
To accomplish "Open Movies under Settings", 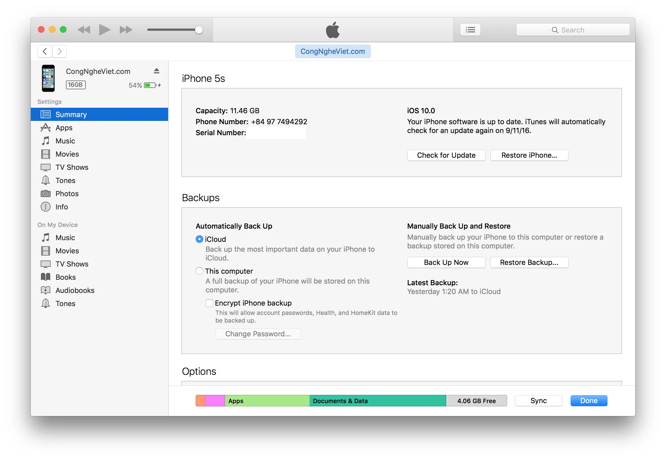I will 99,154.
